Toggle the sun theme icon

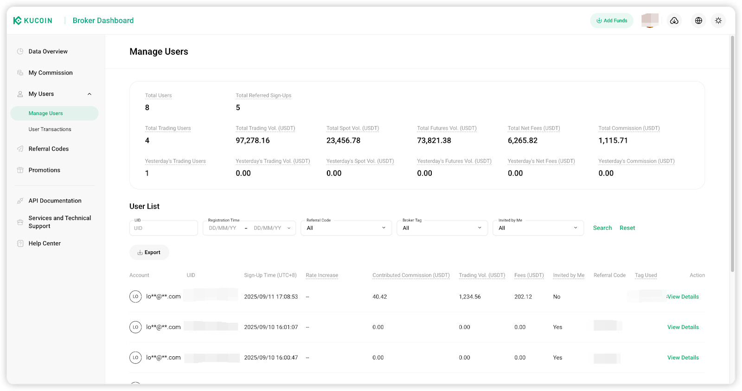(x=718, y=20)
